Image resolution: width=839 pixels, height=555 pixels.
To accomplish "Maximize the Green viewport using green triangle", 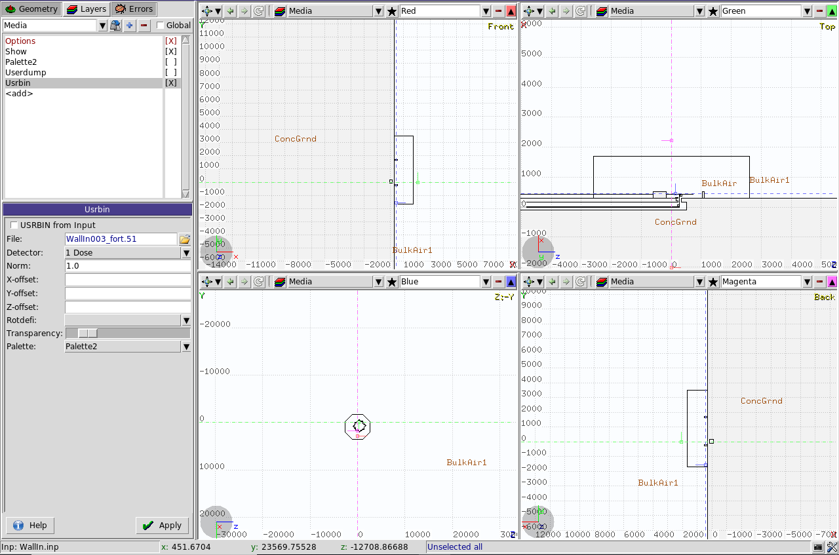I will [x=832, y=11].
